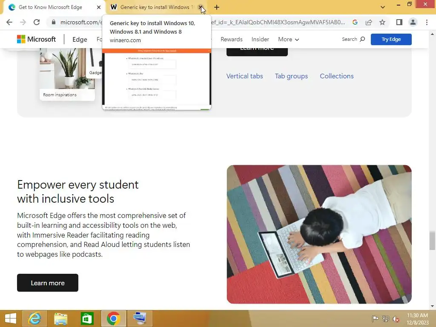Viewport: 436px width, 327px height.
Task: Click the winaero tab preview thumbnail
Action: click(x=157, y=79)
